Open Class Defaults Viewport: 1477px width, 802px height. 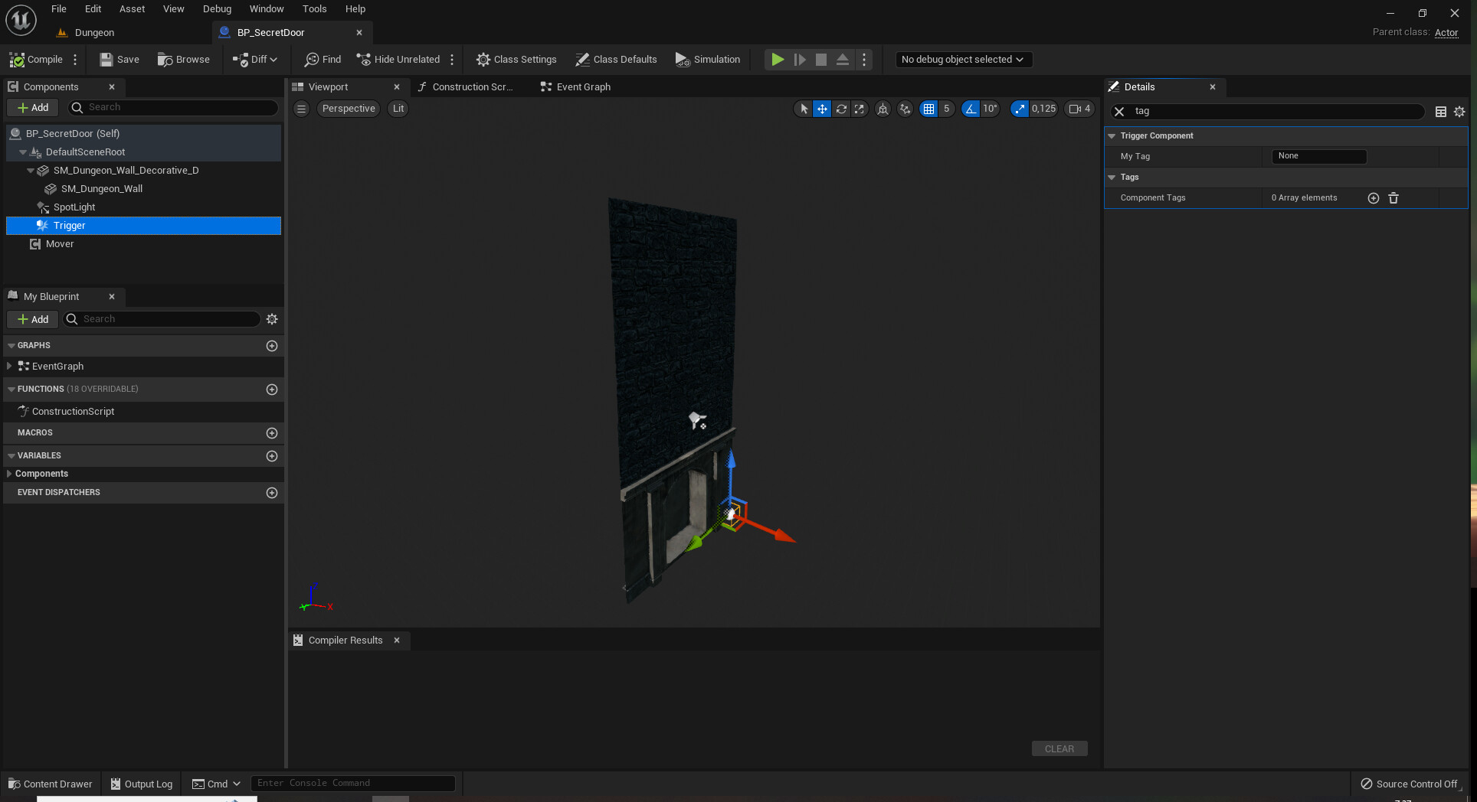(x=616, y=59)
